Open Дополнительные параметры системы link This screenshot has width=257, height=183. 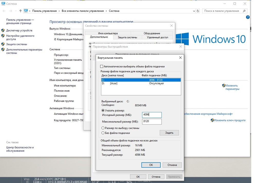[x=24, y=51]
